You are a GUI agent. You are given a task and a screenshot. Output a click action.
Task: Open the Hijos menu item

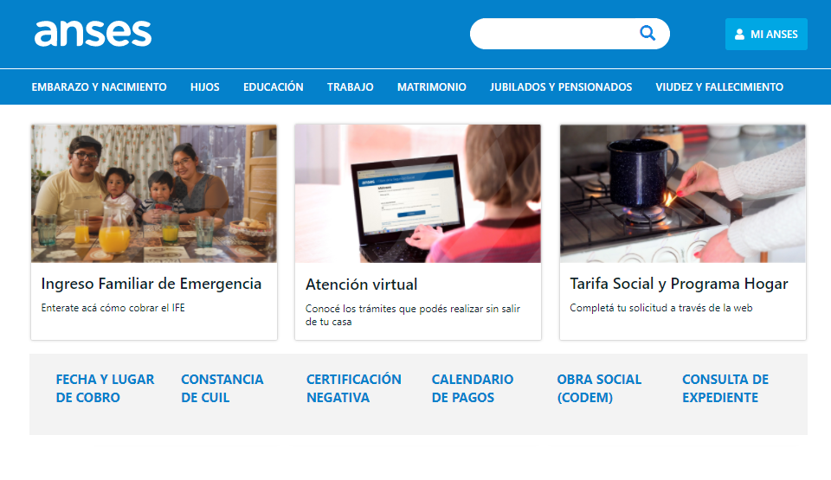click(x=204, y=86)
